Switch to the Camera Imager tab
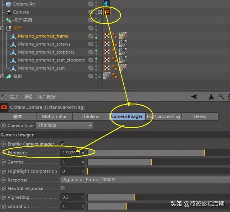This screenshot has width=230, height=212. pyautogui.click(x=127, y=116)
